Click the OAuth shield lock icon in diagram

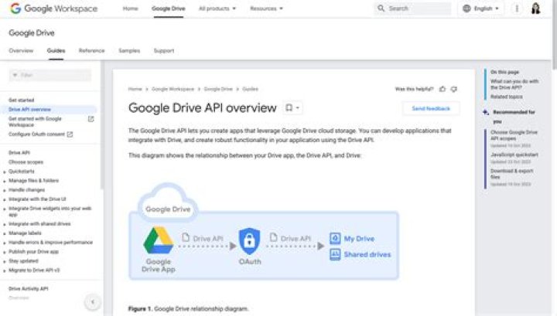pos(249,241)
